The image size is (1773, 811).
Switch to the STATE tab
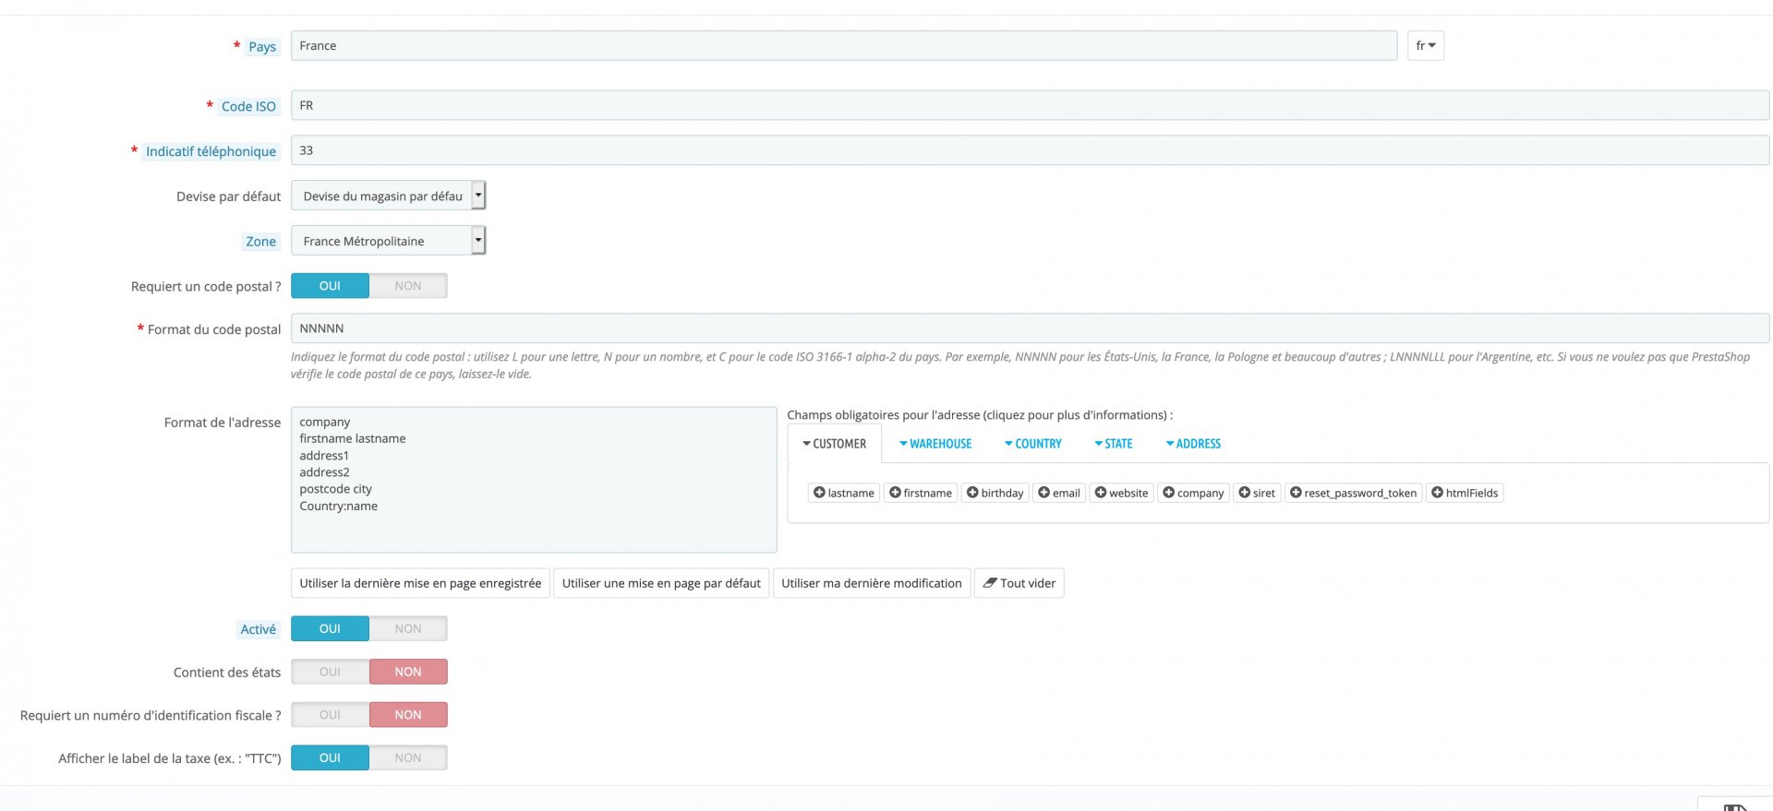click(1114, 444)
